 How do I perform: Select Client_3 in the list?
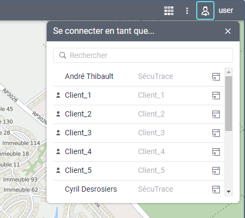138,133
